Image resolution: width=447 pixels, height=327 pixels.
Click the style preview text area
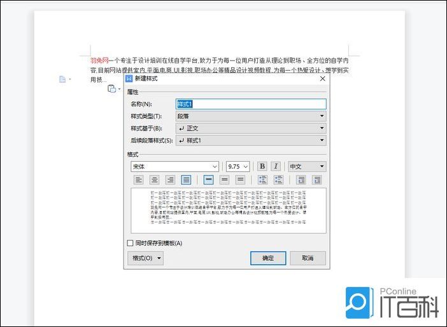(x=229, y=211)
